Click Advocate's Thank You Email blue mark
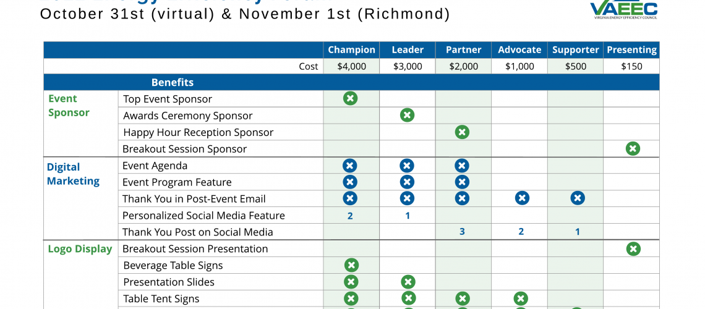The image size is (705, 309). click(522, 198)
